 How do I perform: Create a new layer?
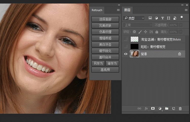[x=173, y=108]
